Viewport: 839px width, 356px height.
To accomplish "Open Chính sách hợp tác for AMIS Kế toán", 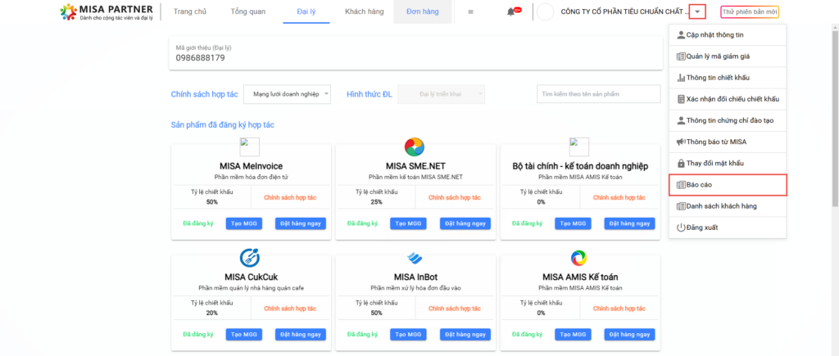I will coord(619,309).
